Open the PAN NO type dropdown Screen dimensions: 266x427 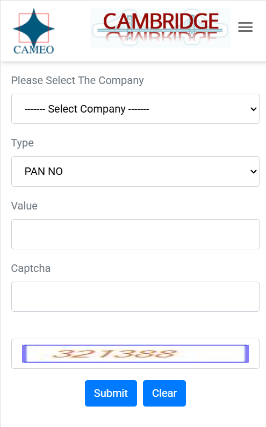point(135,172)
